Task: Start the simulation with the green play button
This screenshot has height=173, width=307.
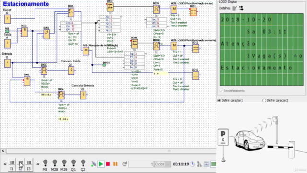Action: [x=101, y=164]
